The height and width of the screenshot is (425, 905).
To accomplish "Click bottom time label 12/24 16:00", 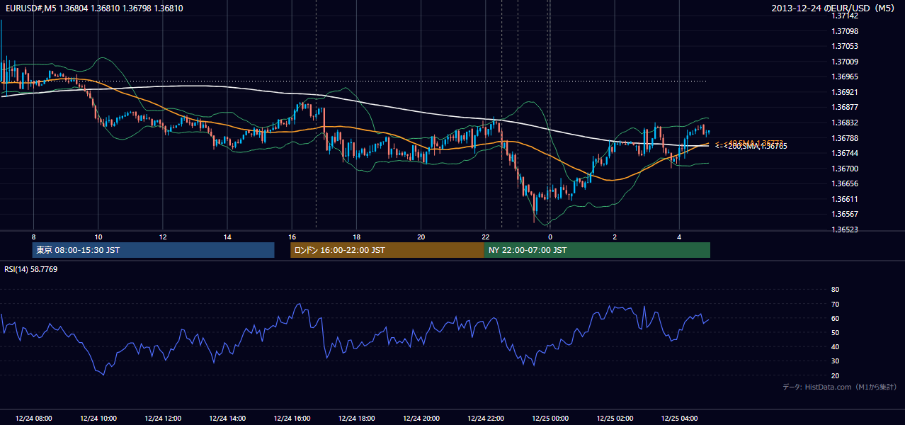I will click(292, 419).
